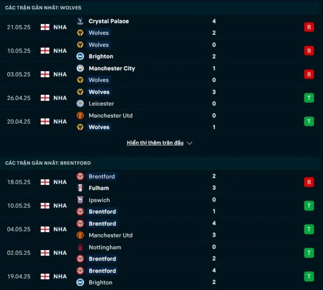This screenshot has height=290, width=323.
Task: Click the Crystal Palace club crest icon
Action: tap(80, 21)
